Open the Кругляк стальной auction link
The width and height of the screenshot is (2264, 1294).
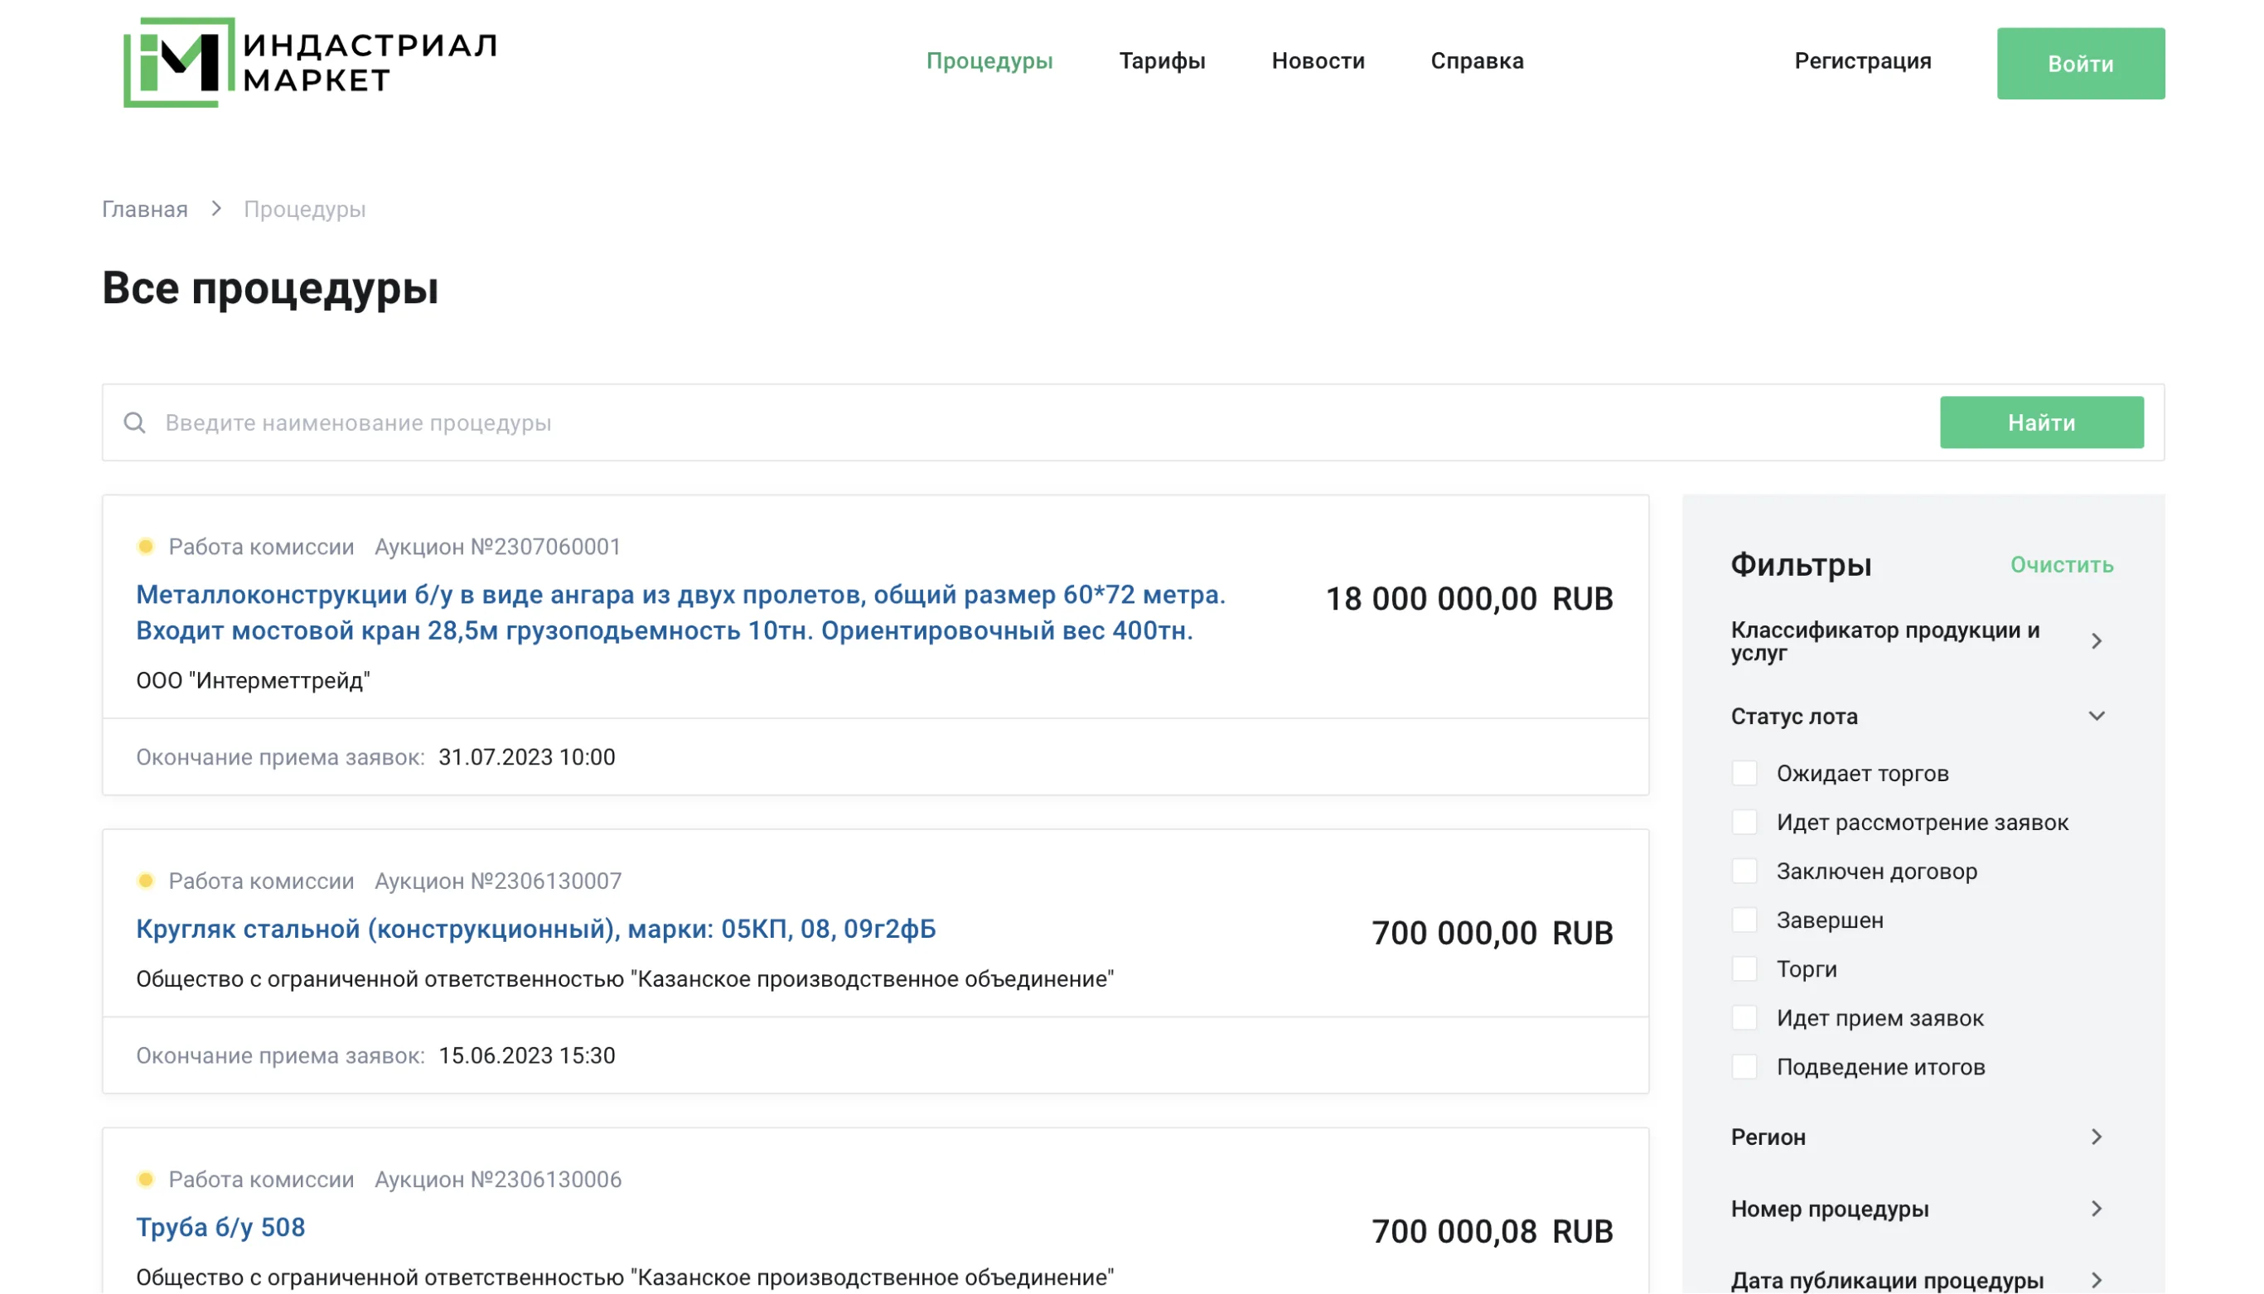point(536,929)
